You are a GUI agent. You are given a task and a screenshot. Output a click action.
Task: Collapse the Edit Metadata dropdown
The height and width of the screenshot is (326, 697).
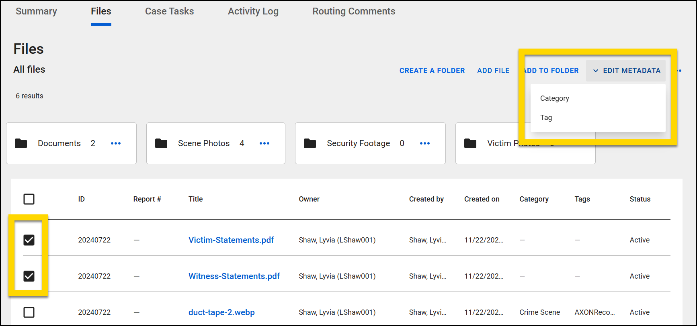tap(626, 71)
